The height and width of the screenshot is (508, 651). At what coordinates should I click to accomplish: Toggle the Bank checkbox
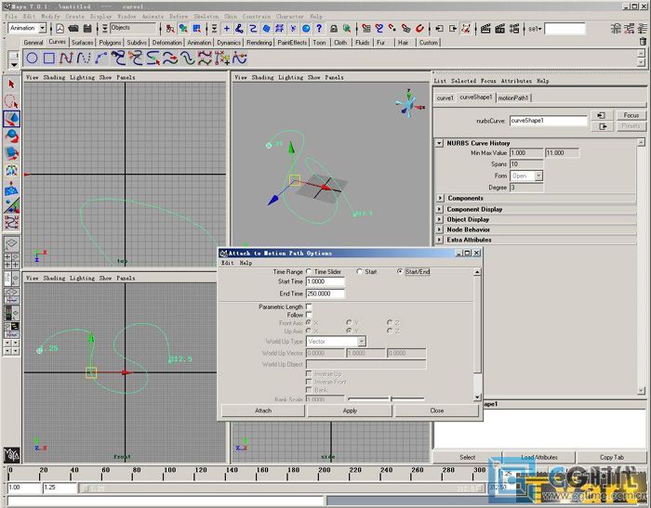tap(309, 390)
